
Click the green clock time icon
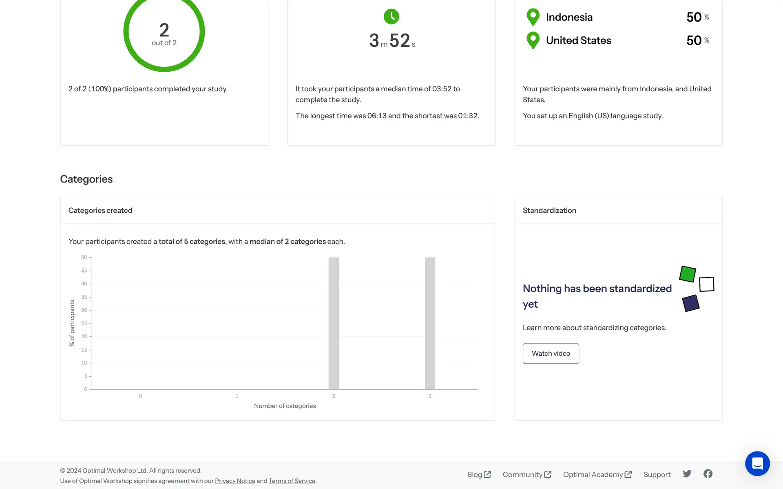click(391, 17)
